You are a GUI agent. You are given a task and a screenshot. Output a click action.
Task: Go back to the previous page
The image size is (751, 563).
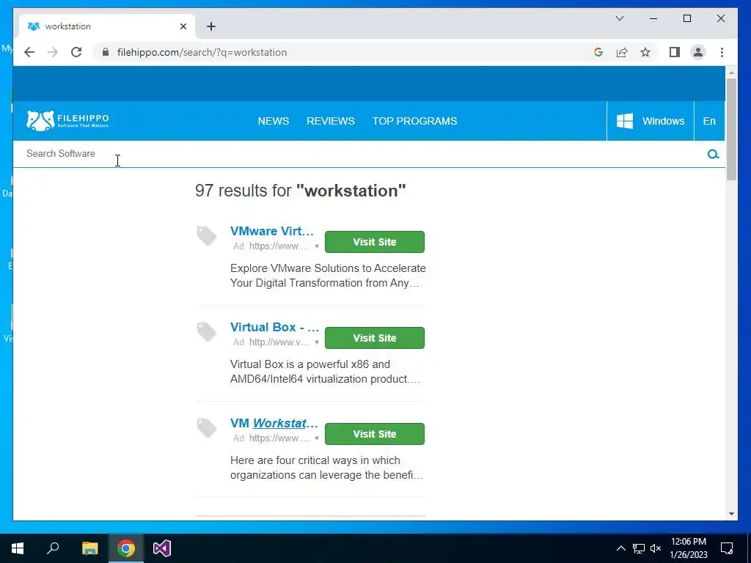point(29,52)
